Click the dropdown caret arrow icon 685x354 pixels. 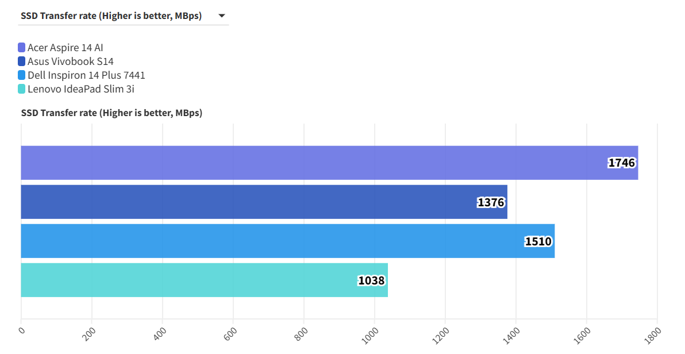[222, 16]
